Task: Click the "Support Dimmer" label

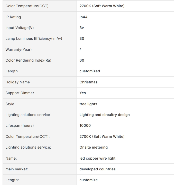Action: [20, 93]
